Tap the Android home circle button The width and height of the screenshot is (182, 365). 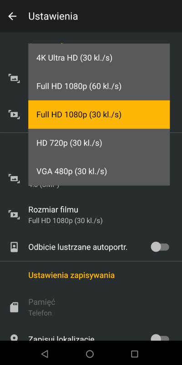[x=90, y=354]
